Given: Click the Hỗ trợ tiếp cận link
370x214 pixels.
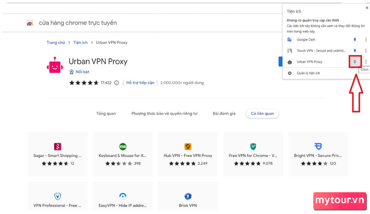Looking at the screenshot, I should pos(140,83).
